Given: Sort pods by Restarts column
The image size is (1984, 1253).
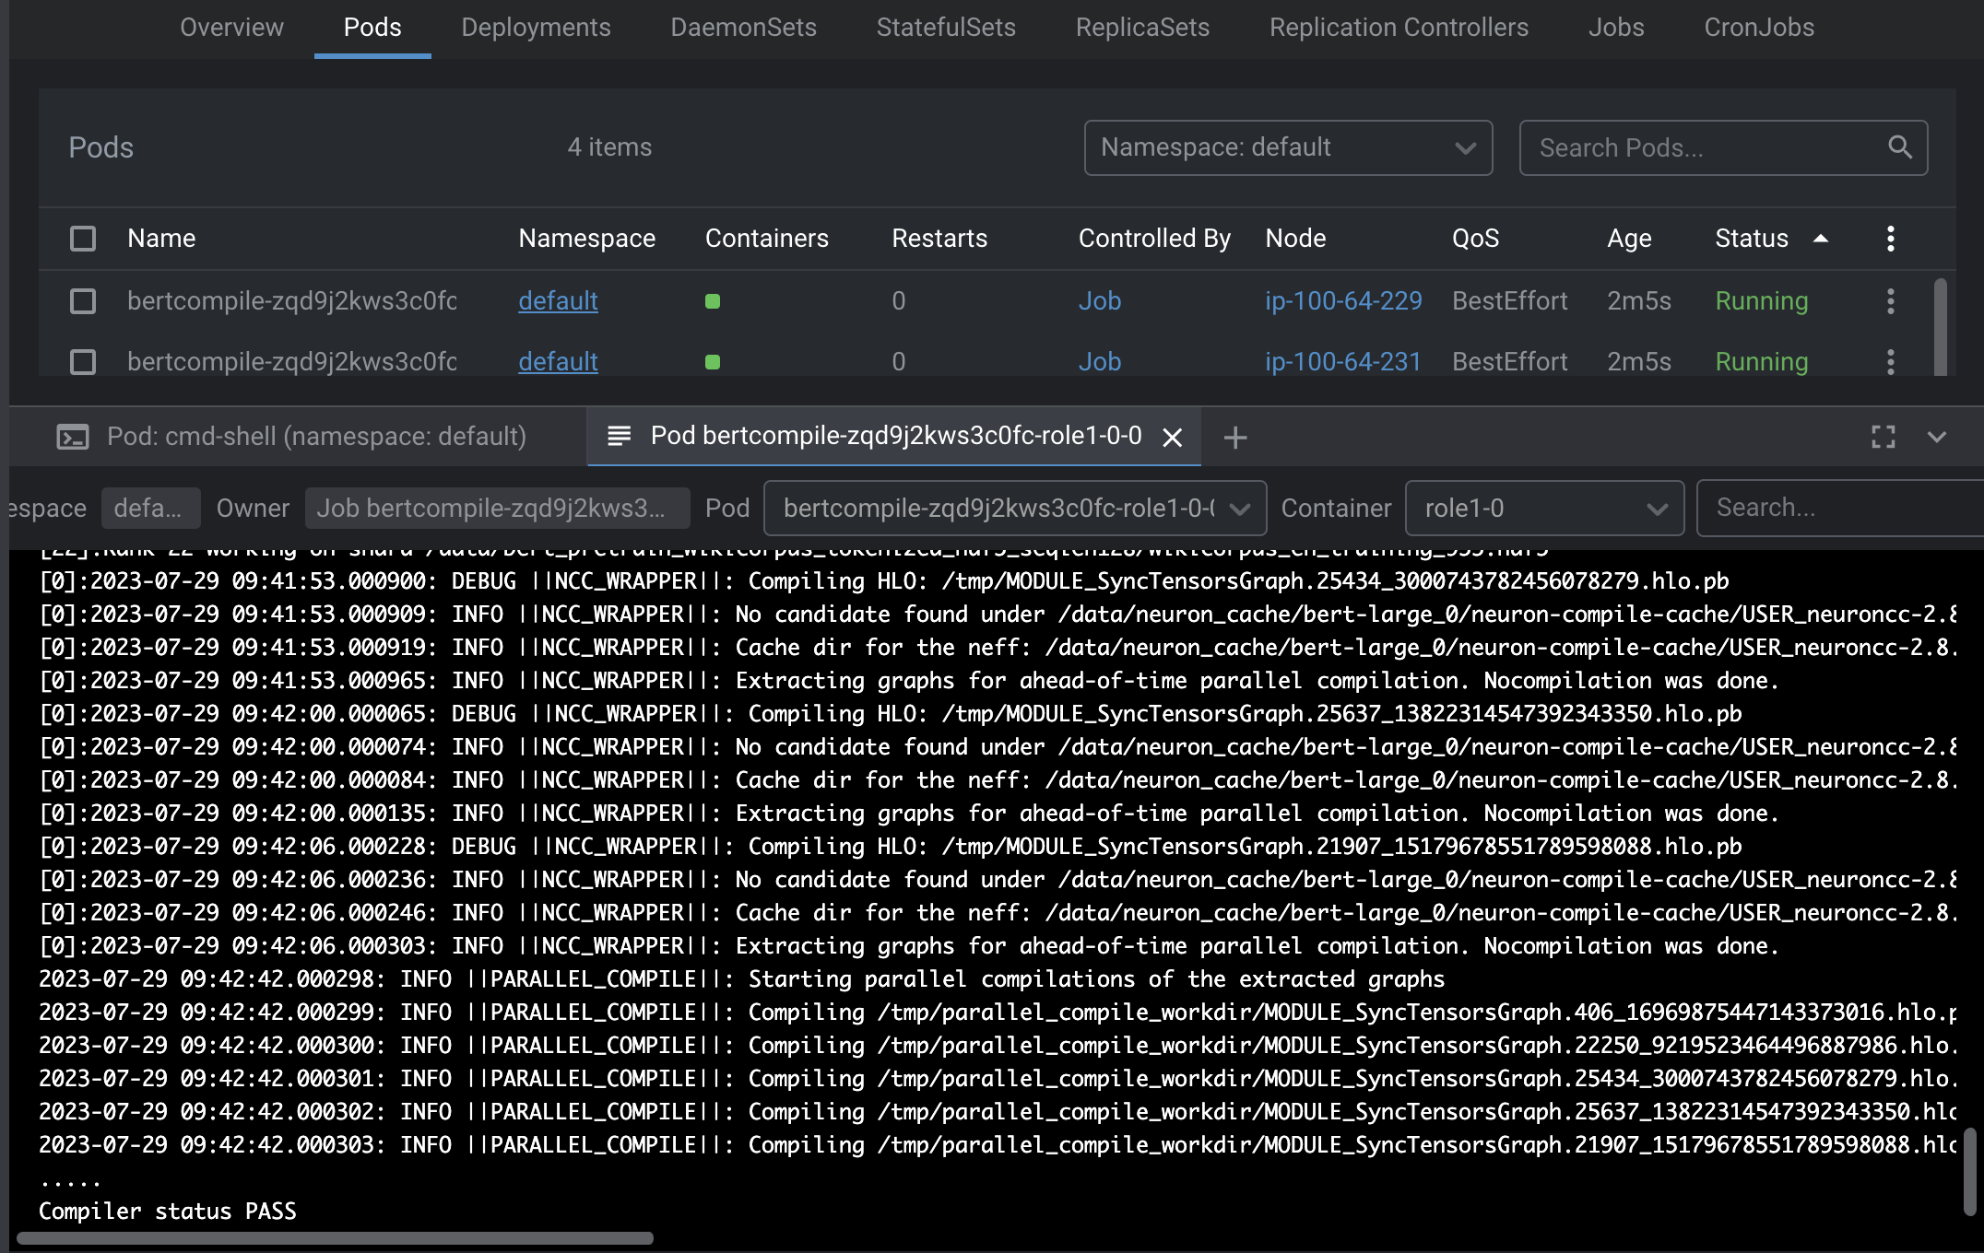Looking at the screenshot, I should (939, 239).
